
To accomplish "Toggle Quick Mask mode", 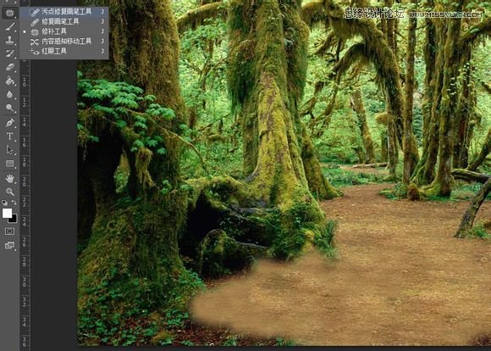I will coord(9,231).
